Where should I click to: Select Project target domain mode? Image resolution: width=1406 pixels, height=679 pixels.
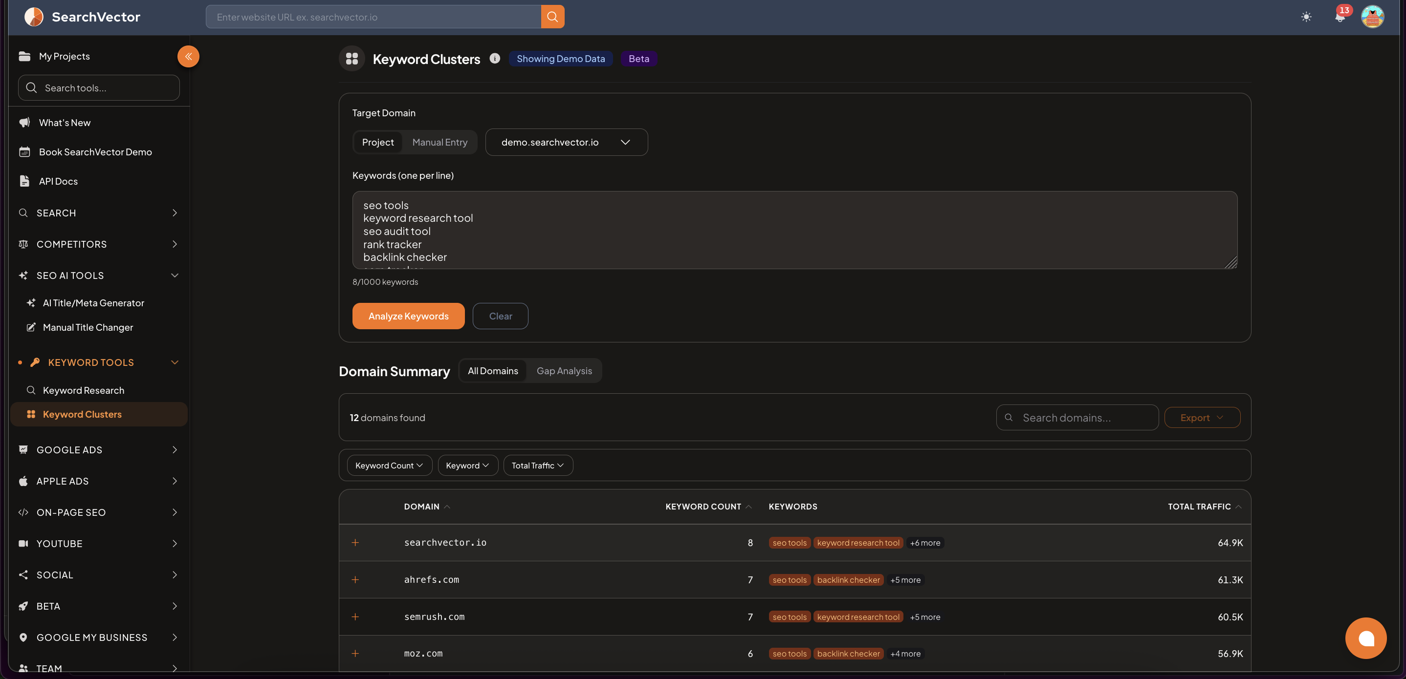pyautogui.click(x=378, y=142)
